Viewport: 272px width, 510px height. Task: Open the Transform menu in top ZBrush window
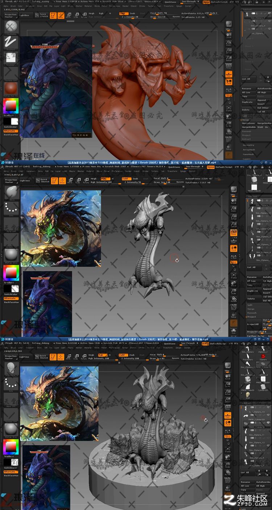(x=168, y=6)
